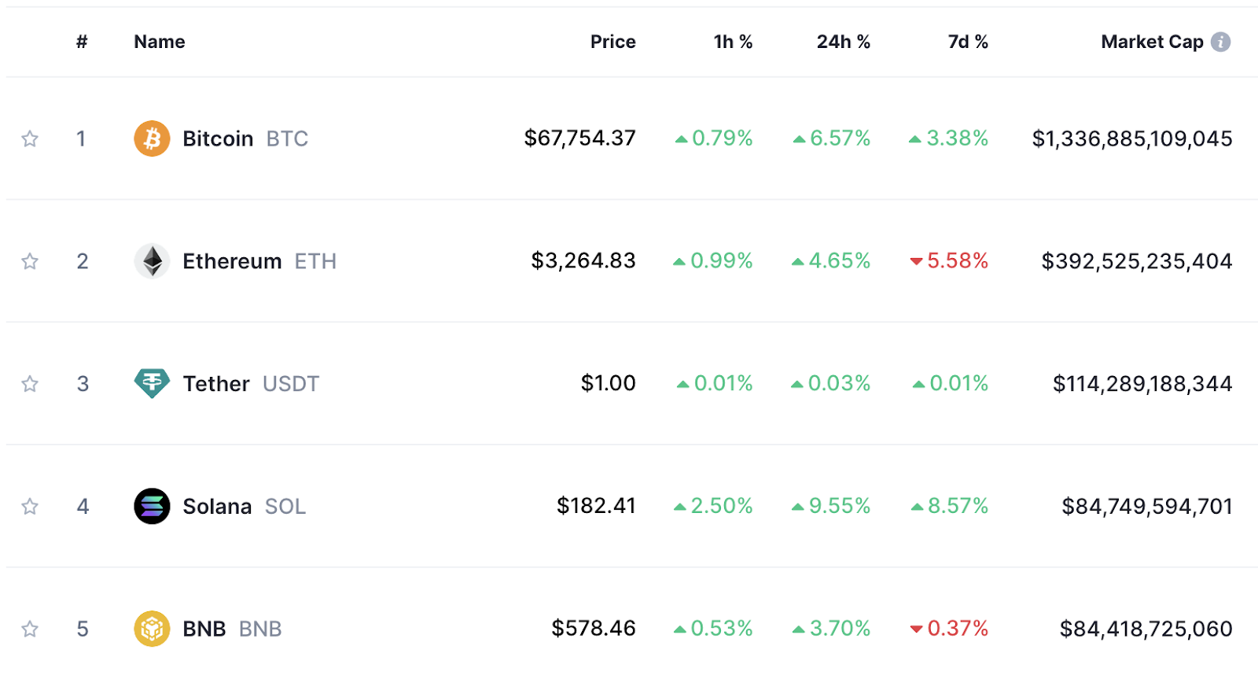Click the Bitcoin logo icon

pyautogui.click(x=152, y=138)
